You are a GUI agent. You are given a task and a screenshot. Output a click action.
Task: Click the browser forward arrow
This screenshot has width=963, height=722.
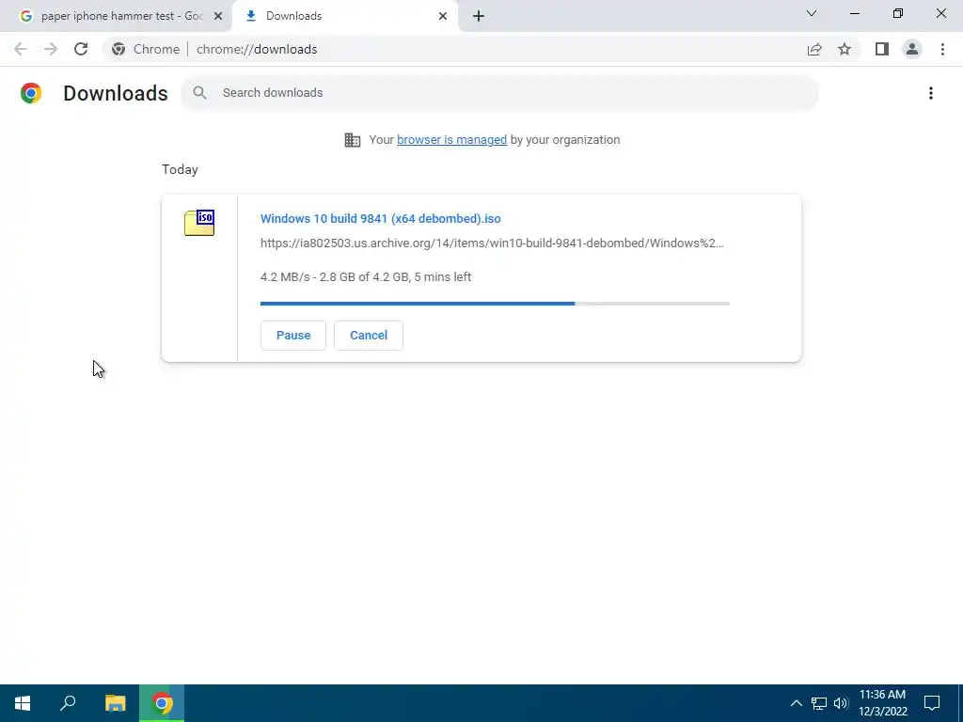tap(51, 49)
